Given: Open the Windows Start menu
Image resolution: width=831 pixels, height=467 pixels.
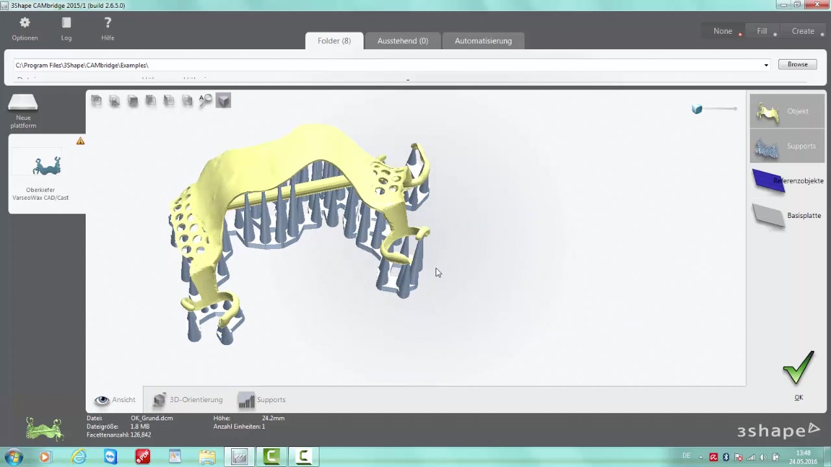Looking at the screenshot, I should click(x=14, y=457).
